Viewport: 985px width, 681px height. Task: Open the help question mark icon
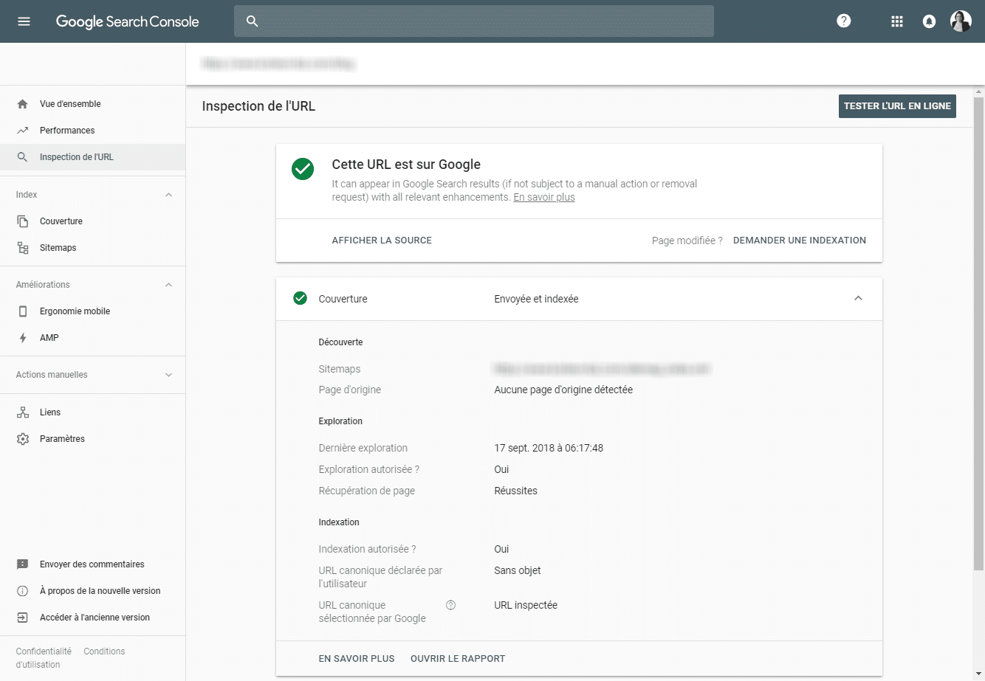click(844, 21)
